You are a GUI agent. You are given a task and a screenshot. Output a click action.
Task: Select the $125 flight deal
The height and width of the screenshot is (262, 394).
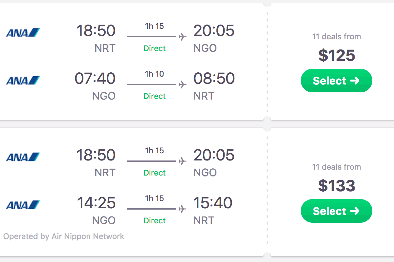click(x=336, y=81)
